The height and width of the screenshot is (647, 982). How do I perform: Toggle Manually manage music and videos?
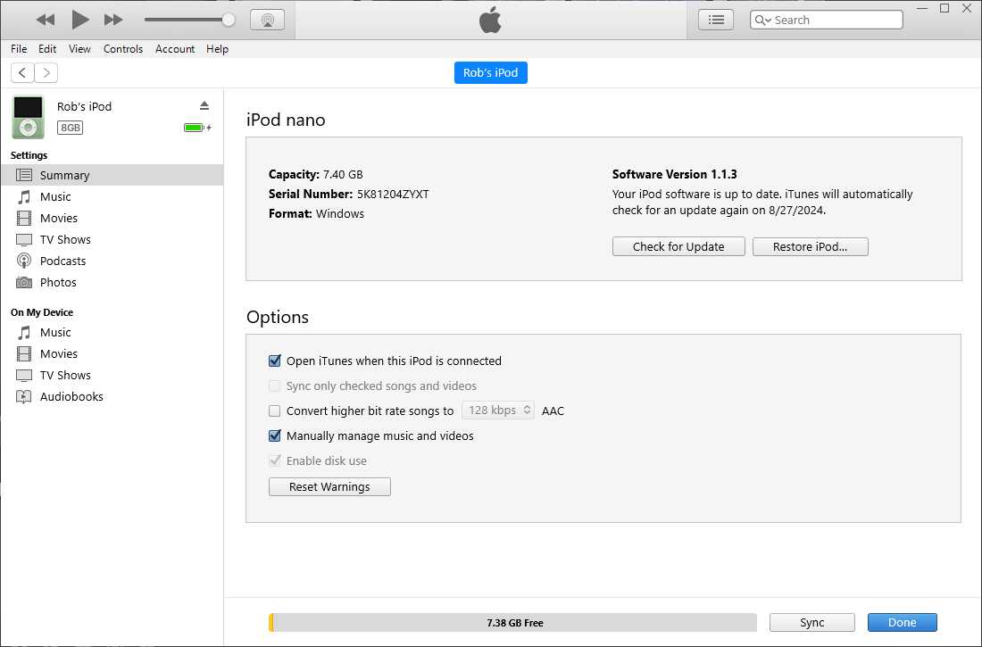pyautogui.click(x=274, y=435)
